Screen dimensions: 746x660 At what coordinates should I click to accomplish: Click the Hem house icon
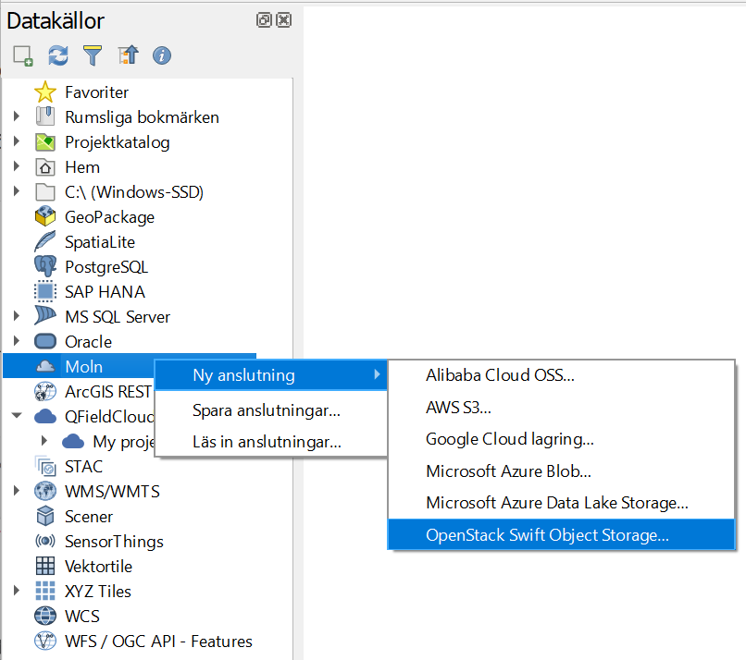coord(45,167)
